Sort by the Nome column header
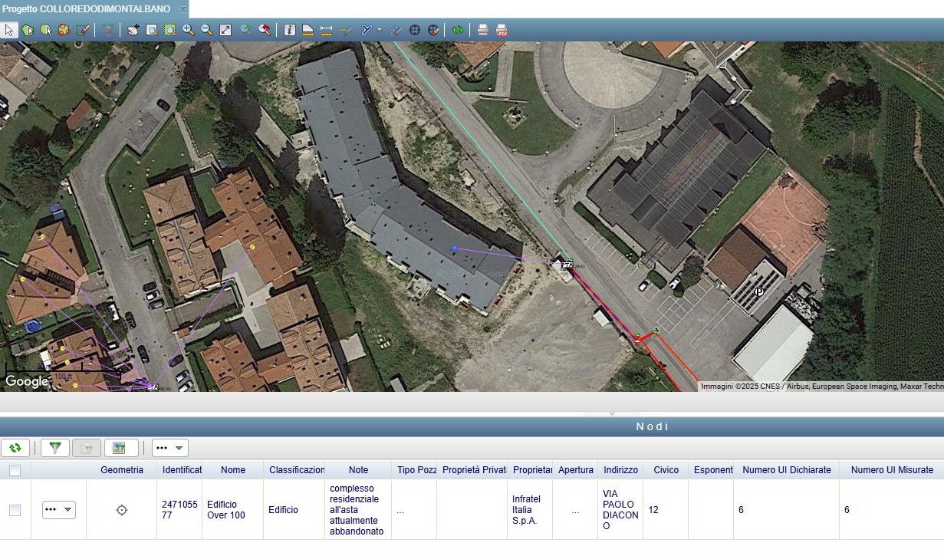 coord(233,470)
